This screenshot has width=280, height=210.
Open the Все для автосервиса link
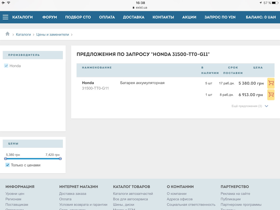coord(130,199)
